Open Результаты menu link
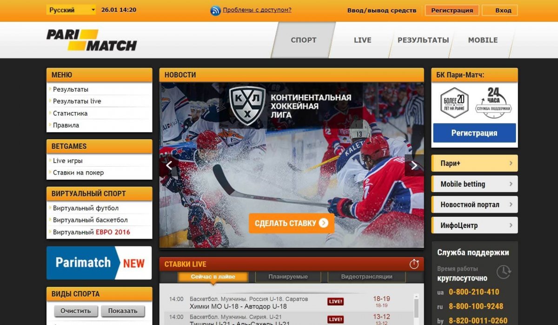Viewport: 558px width, 325px height. (71, 89)
